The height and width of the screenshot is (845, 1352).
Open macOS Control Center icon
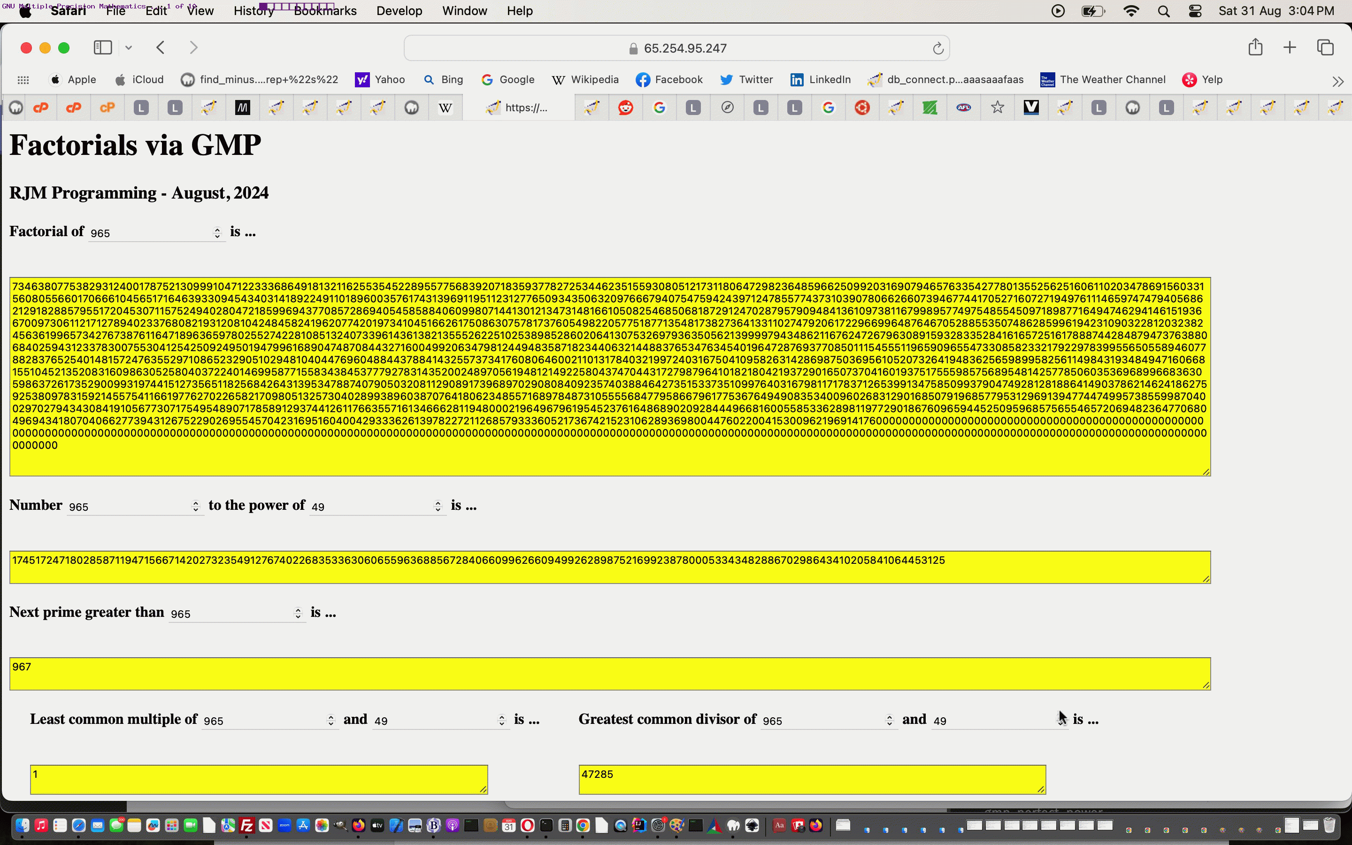(1194, 11)
